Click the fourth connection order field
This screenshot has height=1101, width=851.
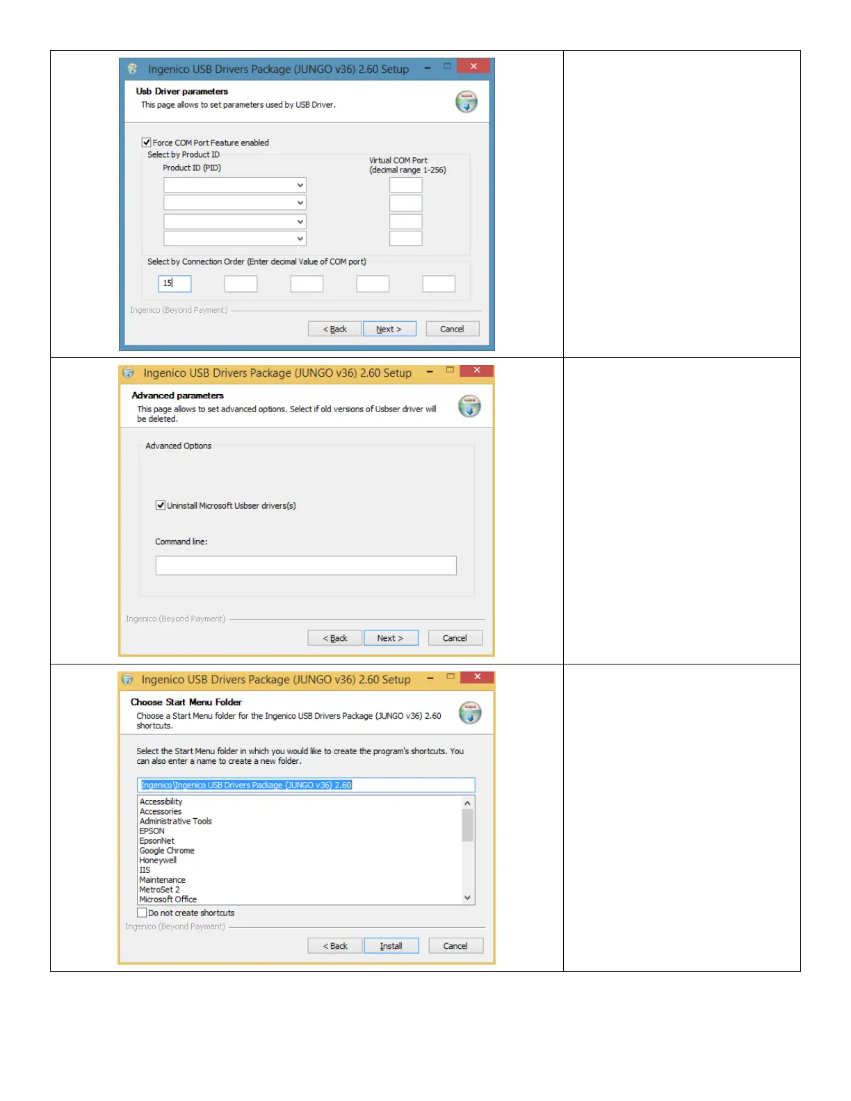point(373,284)
